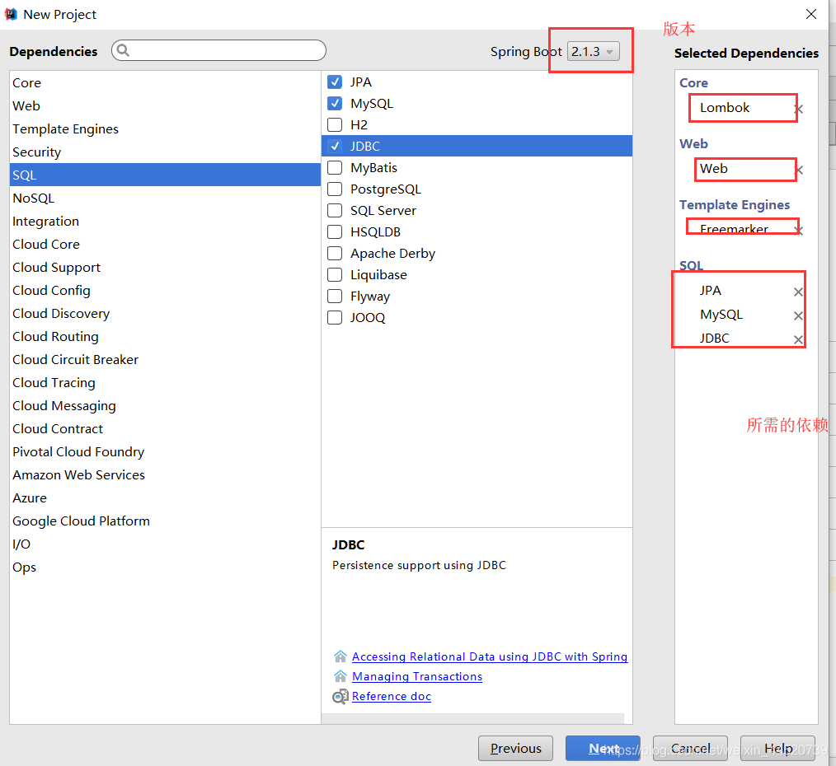This screenshot has height=766, width=836.
Task: Open Cloud Circuit Breaker category
Action: [165, 360]
